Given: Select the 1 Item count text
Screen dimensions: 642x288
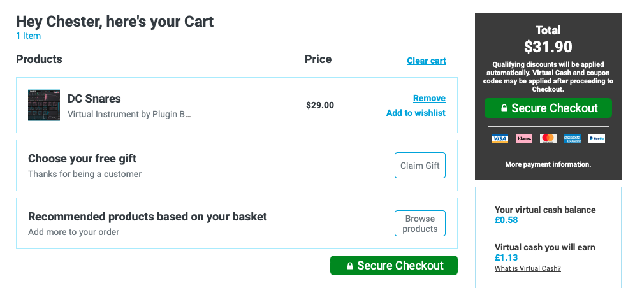Looking at the screenshot, I should [28, 36].
